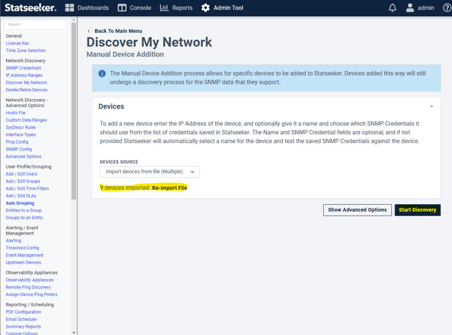Click the sidebar vertical scrollbar

tap(74, 108)
